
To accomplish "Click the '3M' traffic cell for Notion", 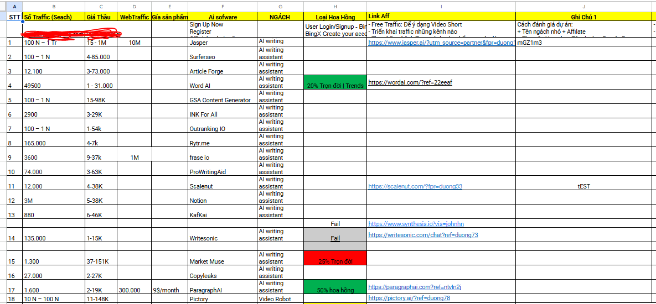I will [54, 197].
